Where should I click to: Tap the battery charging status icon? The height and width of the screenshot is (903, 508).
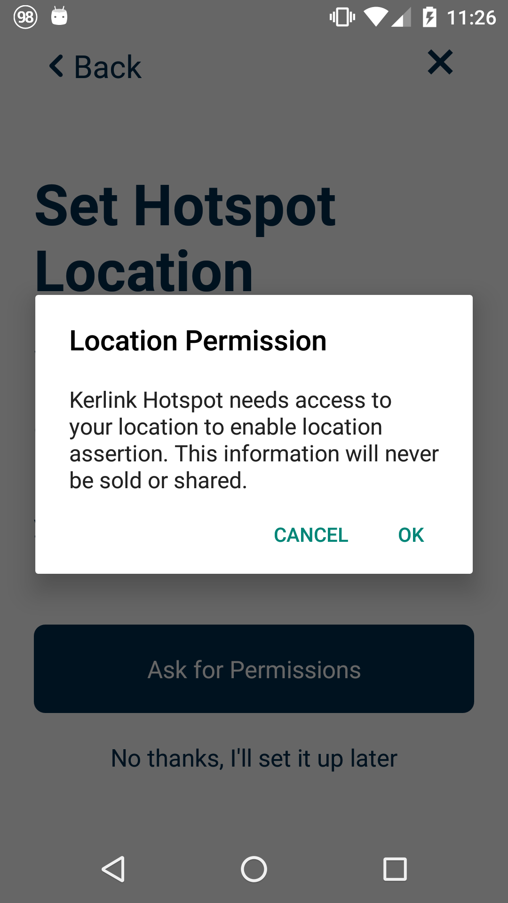[x=429, y=17]
